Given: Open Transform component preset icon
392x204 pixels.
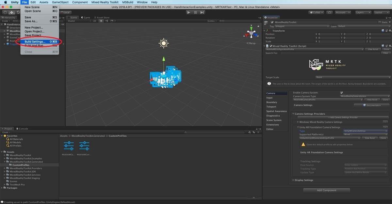Looking at the screenshot, I should (386, 31).
